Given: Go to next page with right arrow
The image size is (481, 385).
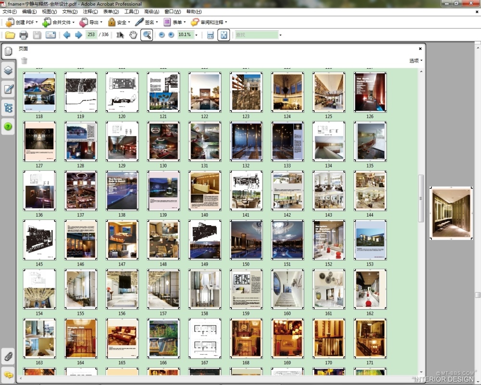Looking at the screenshot, I should (x=78, y=35).
